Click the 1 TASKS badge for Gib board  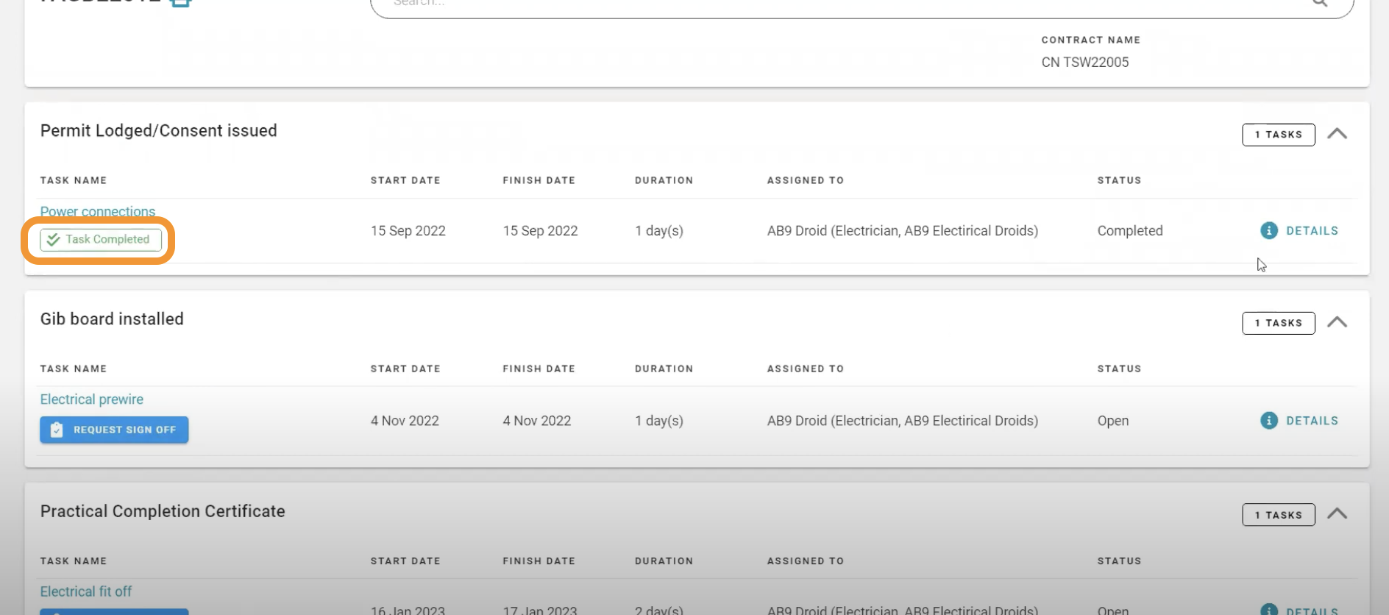click(x=1279, y=323)
